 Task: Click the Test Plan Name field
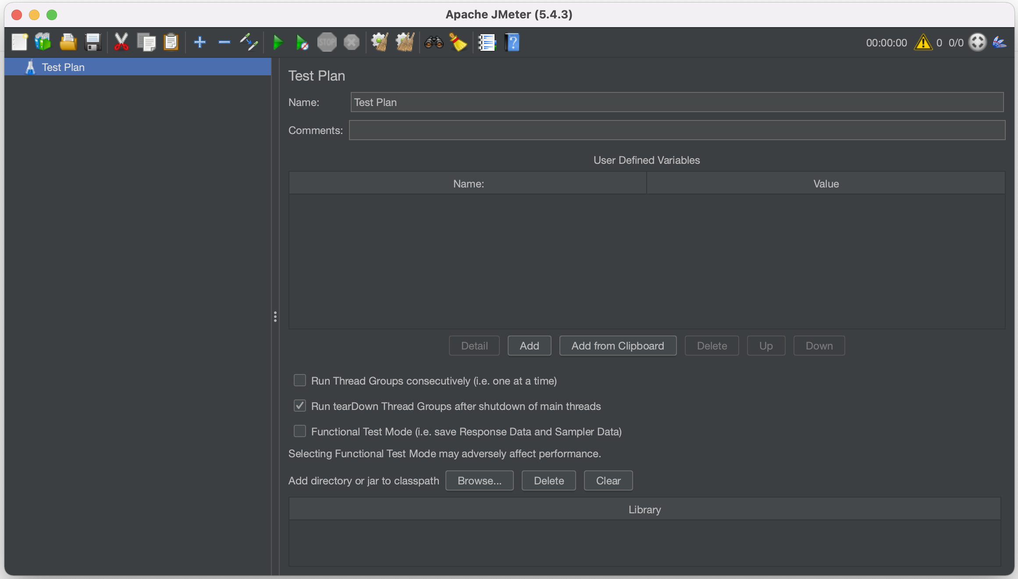(677, 102)
